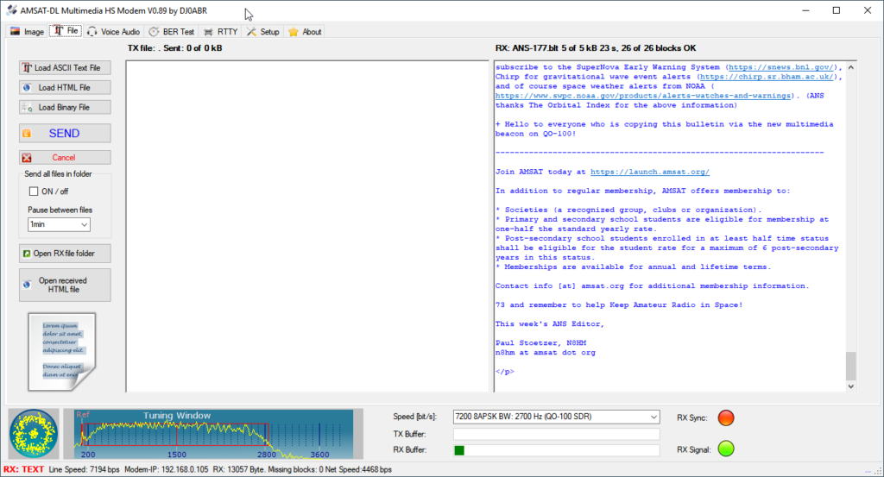This screenshot has height=477, width=884.
Task: Click the green RX Signal indicator
Action: click(726, 449)
